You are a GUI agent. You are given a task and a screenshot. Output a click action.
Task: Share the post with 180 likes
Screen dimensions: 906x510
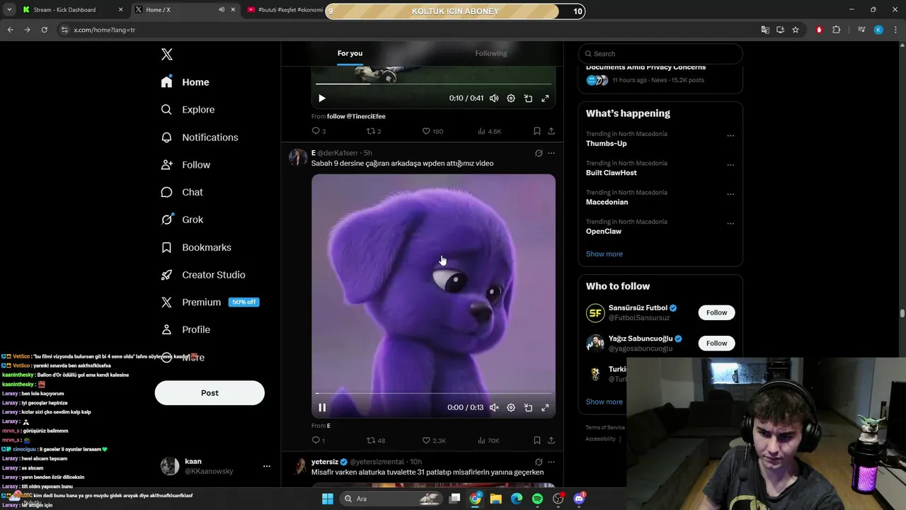pos(551,131)
